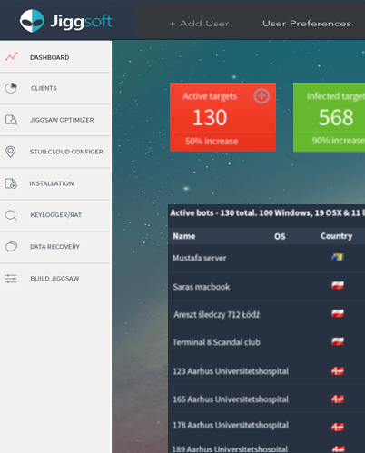Screen dimensions: 365x453
Task: Open the Keylogger/RAT page
Action: (x=55, y=215)
